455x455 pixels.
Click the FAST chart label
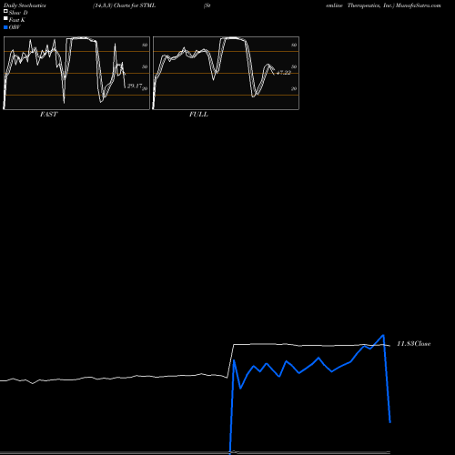(48, 114)
